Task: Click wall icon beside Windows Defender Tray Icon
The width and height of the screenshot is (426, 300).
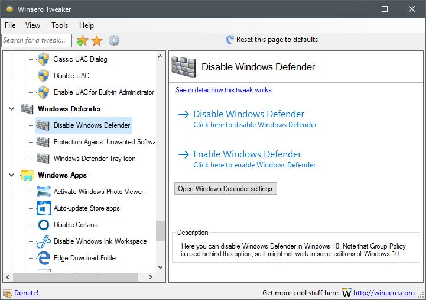Action: click(43, 159)
